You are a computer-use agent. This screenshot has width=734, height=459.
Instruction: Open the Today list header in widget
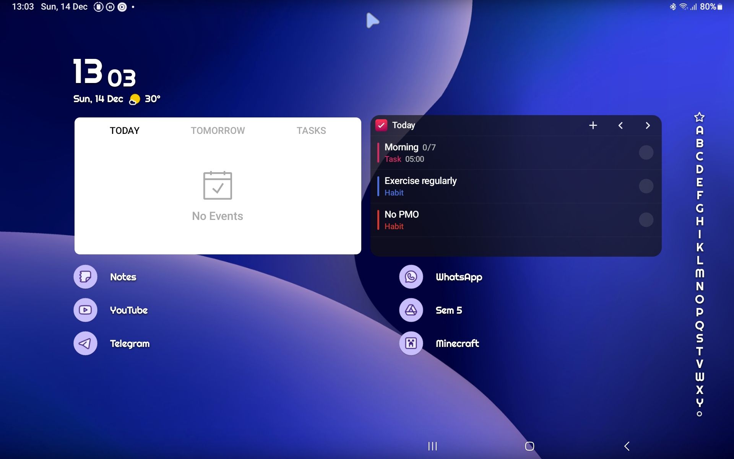404,125
